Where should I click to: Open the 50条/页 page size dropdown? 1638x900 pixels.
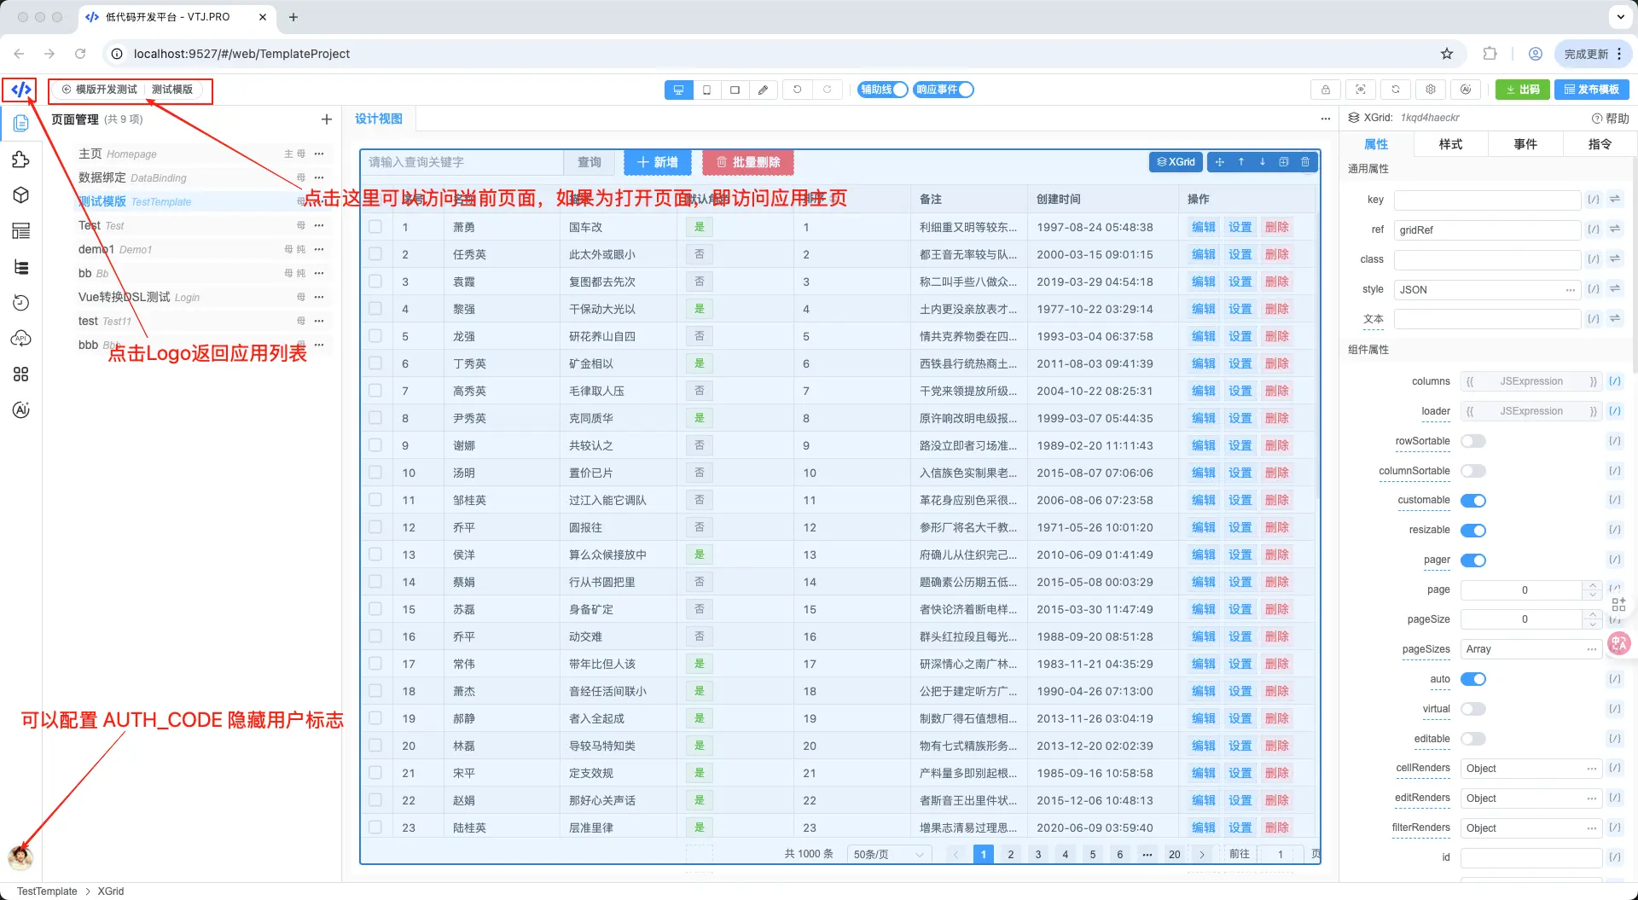click(x=889, y=854)
